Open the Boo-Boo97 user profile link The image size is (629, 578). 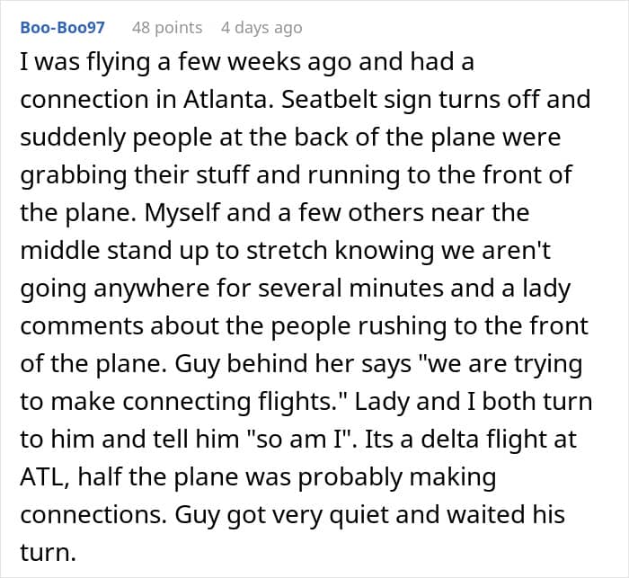coord(63,27)
